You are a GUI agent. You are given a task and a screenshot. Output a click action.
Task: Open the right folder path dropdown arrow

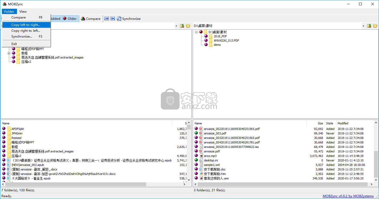pos(363,26)
